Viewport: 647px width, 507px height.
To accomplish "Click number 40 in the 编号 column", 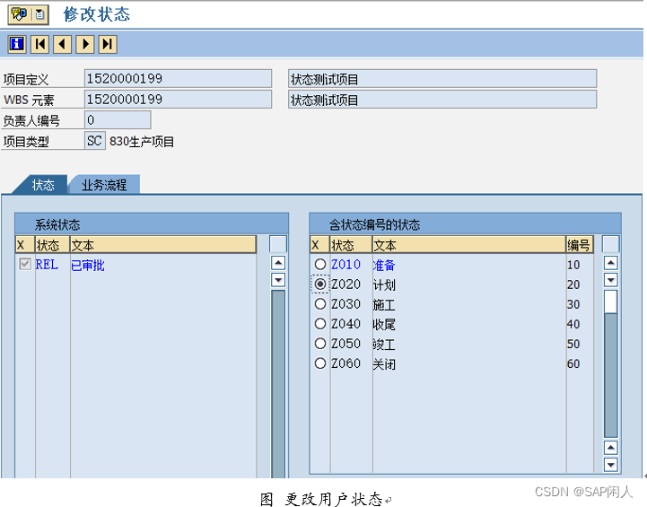I will [573, 324].
